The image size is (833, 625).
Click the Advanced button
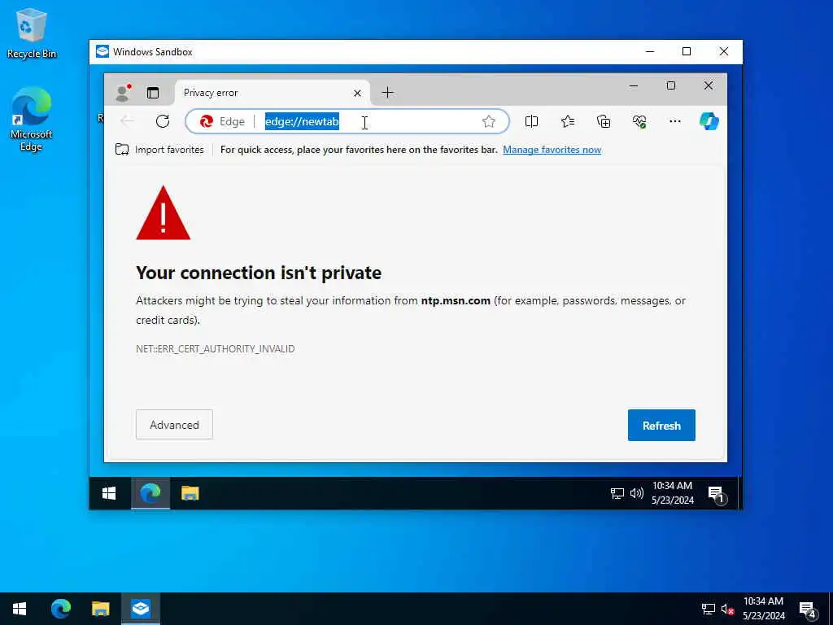(174, 425)
